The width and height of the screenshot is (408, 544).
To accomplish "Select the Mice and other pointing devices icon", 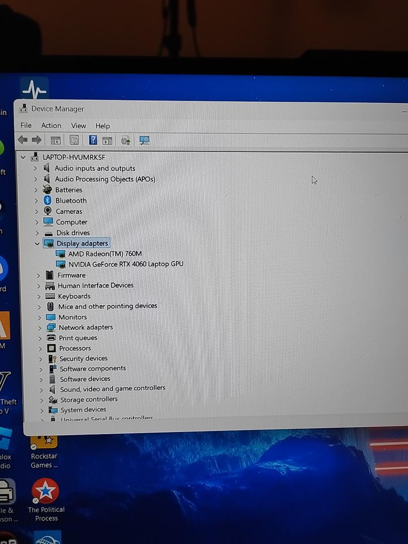I will point(51,307).
